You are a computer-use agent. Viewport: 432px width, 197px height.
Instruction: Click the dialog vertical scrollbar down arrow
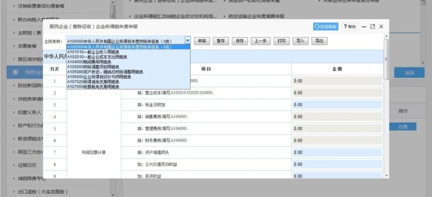pyautogui.click(x=386, y=175)
